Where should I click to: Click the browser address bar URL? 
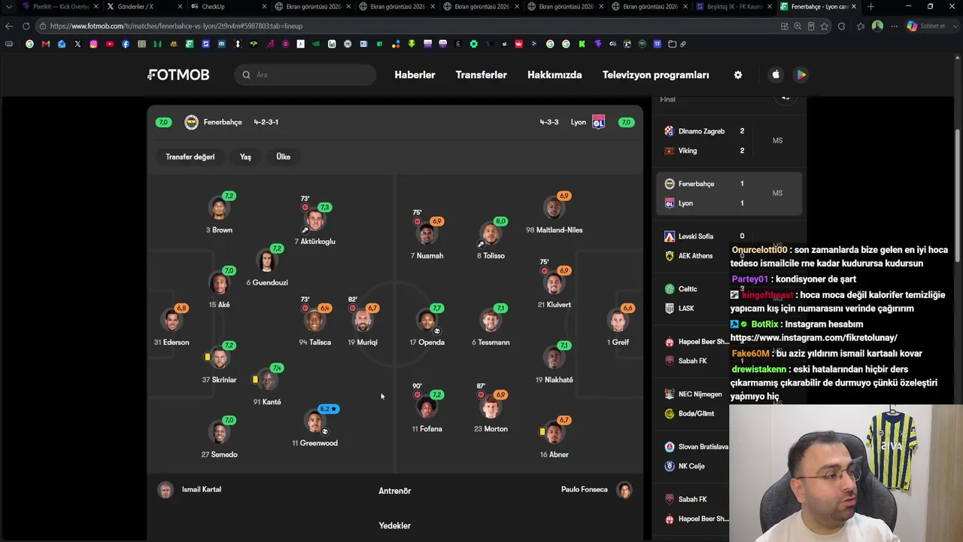[176, 26]
